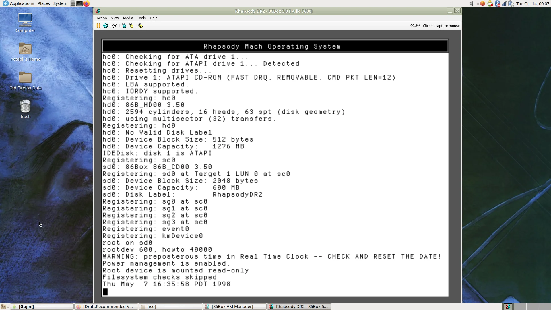Open the Help menu
This screenshot has height=310, width=551.
154,18
